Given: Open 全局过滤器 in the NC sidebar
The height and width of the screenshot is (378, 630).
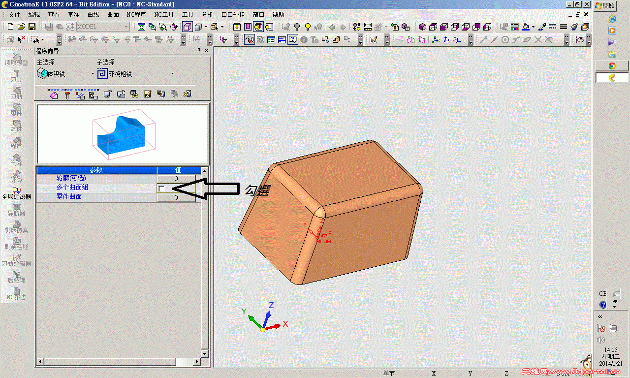Looking at the screenshot, I should pyautogui.click(x=17, y=192).
